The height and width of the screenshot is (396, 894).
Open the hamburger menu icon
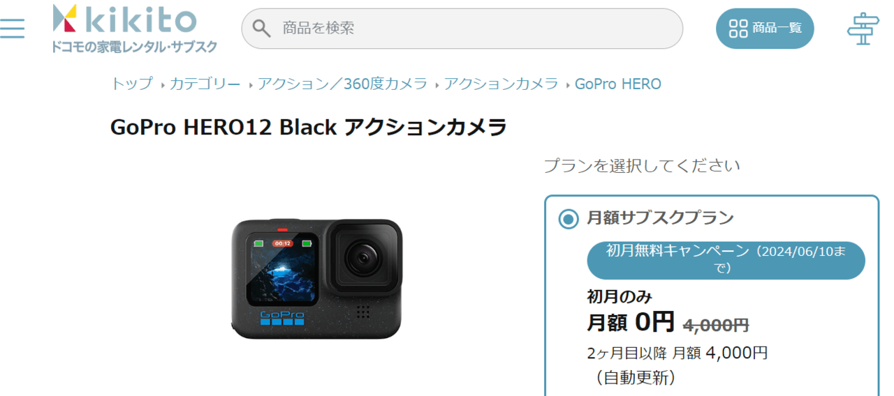[13, 28]
